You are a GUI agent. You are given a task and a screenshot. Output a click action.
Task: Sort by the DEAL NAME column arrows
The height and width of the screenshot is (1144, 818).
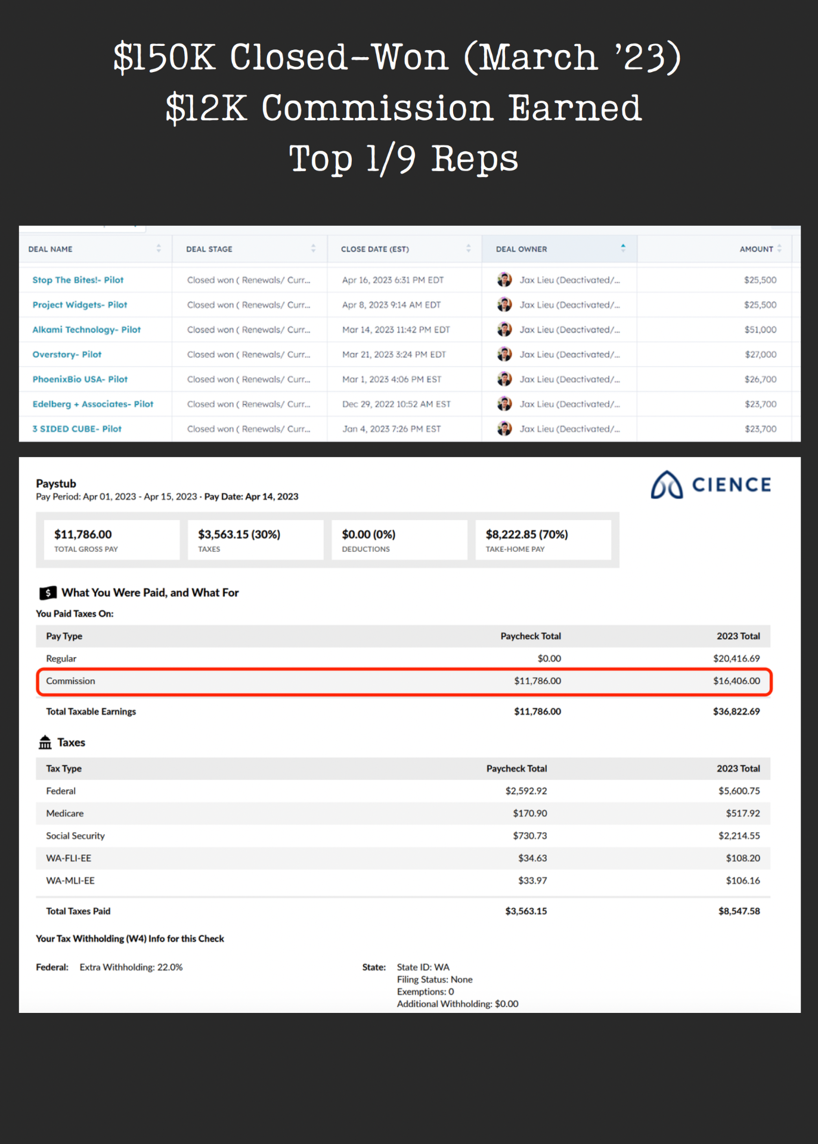159,248
